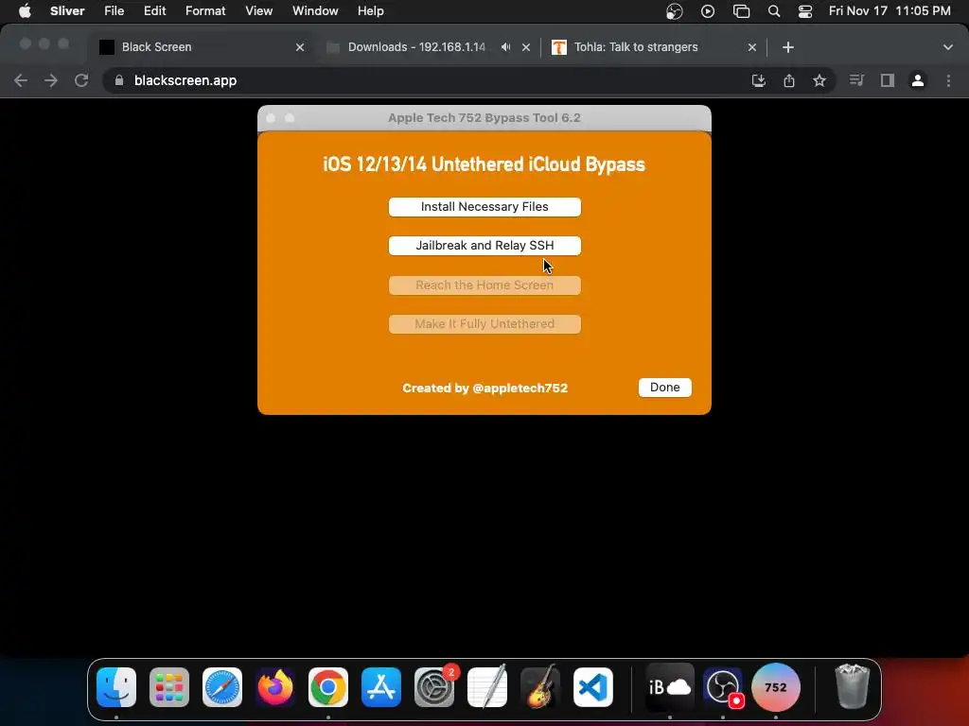The height and width of the screenshot is (726, 969).
Task: Open Finder from the Dock
Action: point(116,687)
